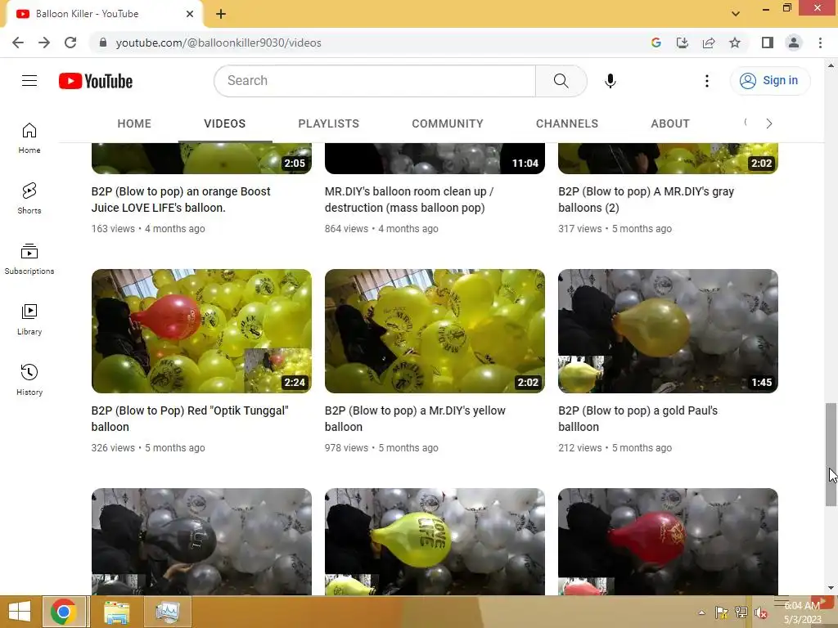Click the page vertical scrollbar thumb
The height and width of the screenshot is (628, 838).
pos(831,455)
